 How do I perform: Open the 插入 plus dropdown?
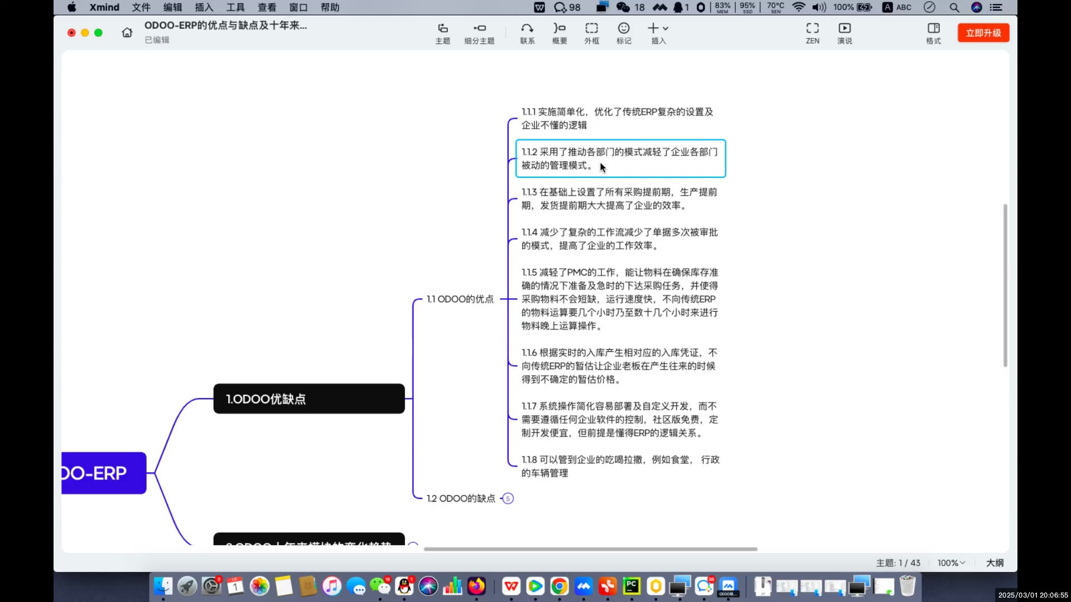click(658, 33)
